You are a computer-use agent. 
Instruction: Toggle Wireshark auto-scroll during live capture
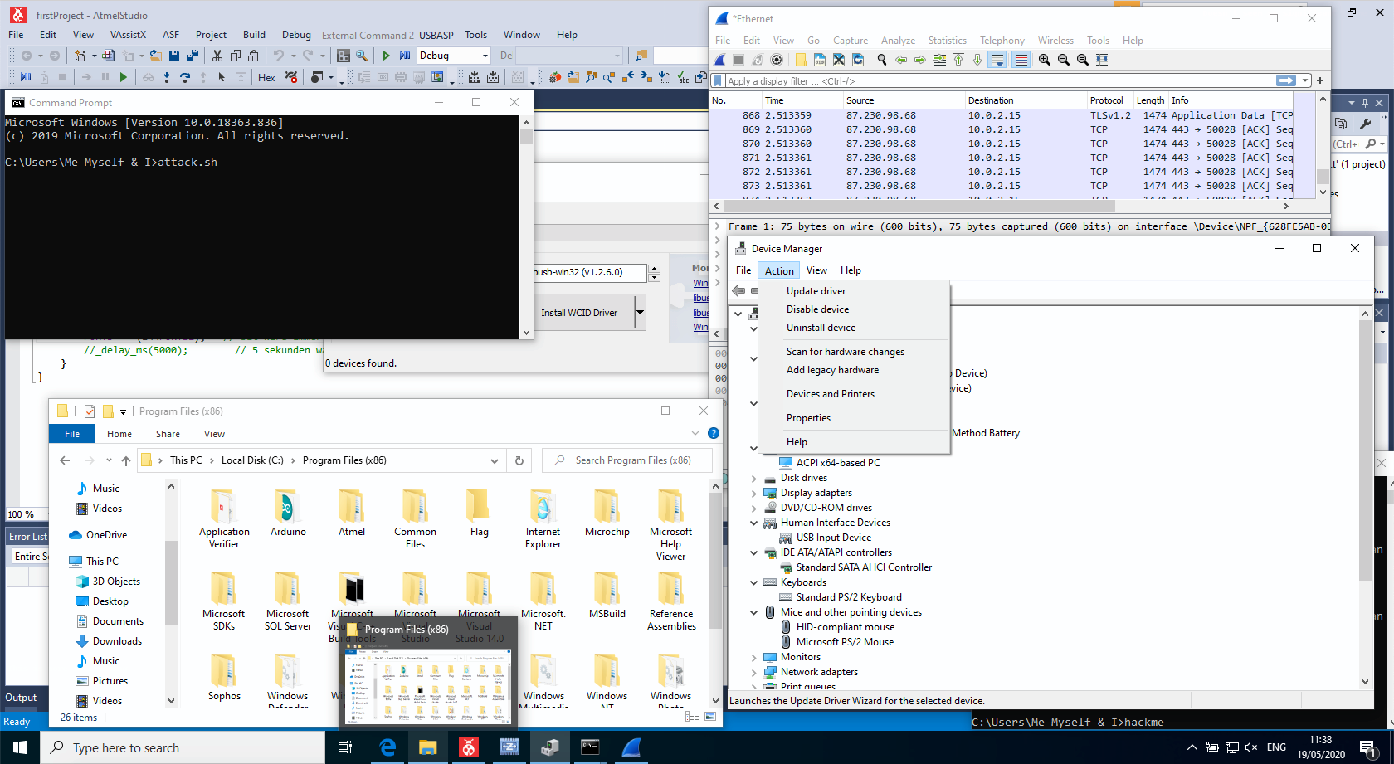coord(998,60)
